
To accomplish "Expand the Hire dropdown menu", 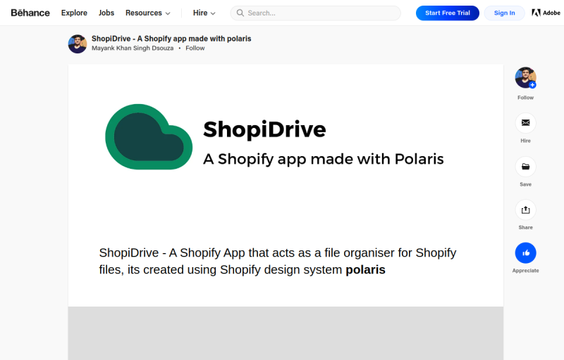I will [x=204, y=13].
